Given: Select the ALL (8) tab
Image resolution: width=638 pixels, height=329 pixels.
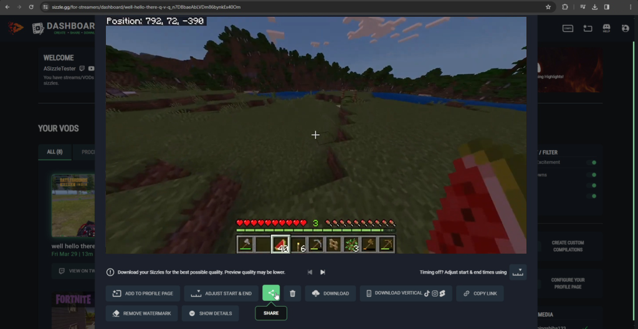Looking at the screenshot, I should (x=55, y=152).
